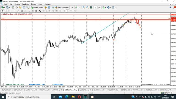The image size is (176, 99).
Task: Open the Сервис menu
Action: (34, 4)
